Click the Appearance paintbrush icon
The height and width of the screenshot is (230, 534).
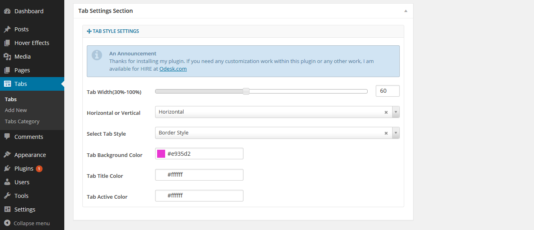point(7,155)
